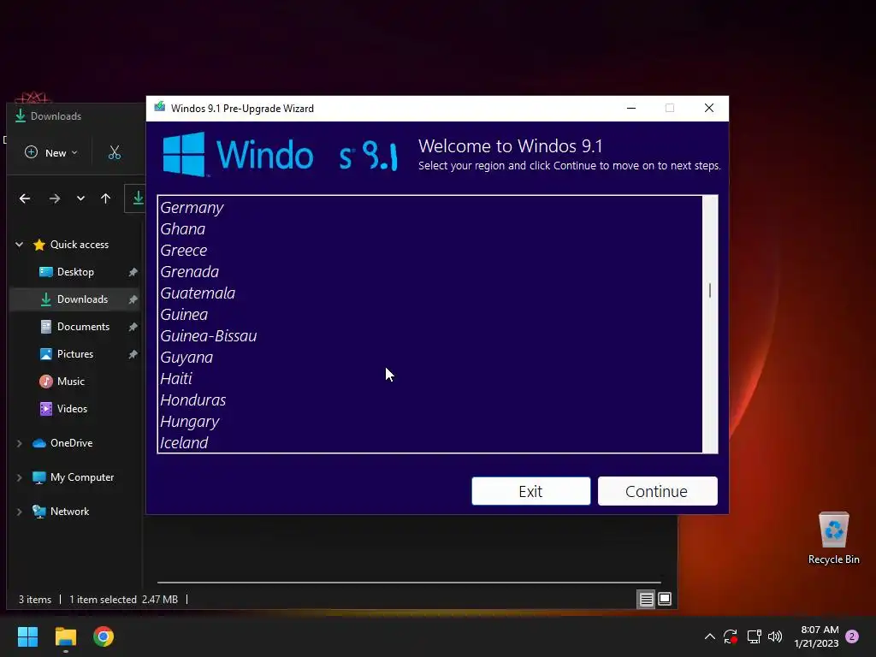This screenshot has width=876, height=657.
Task: Open the volume tray icon
Action: coord(775,636)
